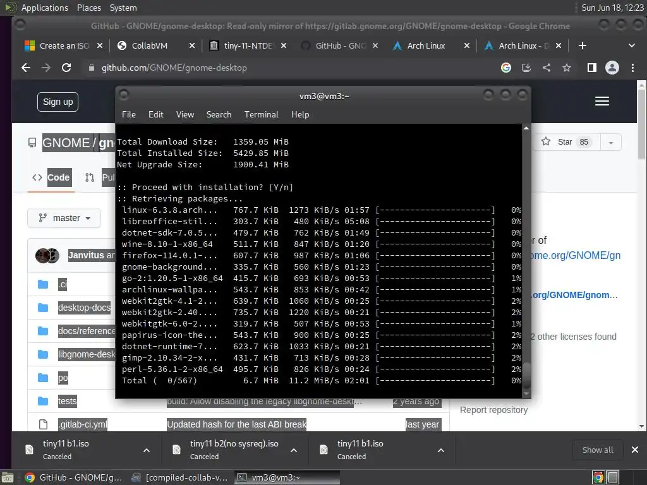The width and height of the screenshot is (647, 485).
Task: Expand options for tiny11 b2(no sysreq).iso download
Action: pyautogui.click(x=294, y=450)
